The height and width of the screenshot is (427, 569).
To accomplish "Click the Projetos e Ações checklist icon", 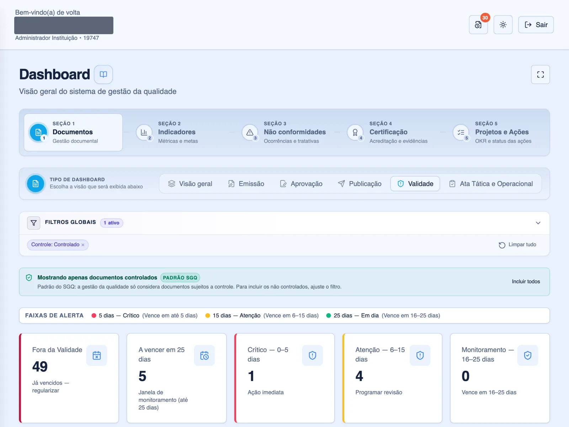I will [461, 132].
